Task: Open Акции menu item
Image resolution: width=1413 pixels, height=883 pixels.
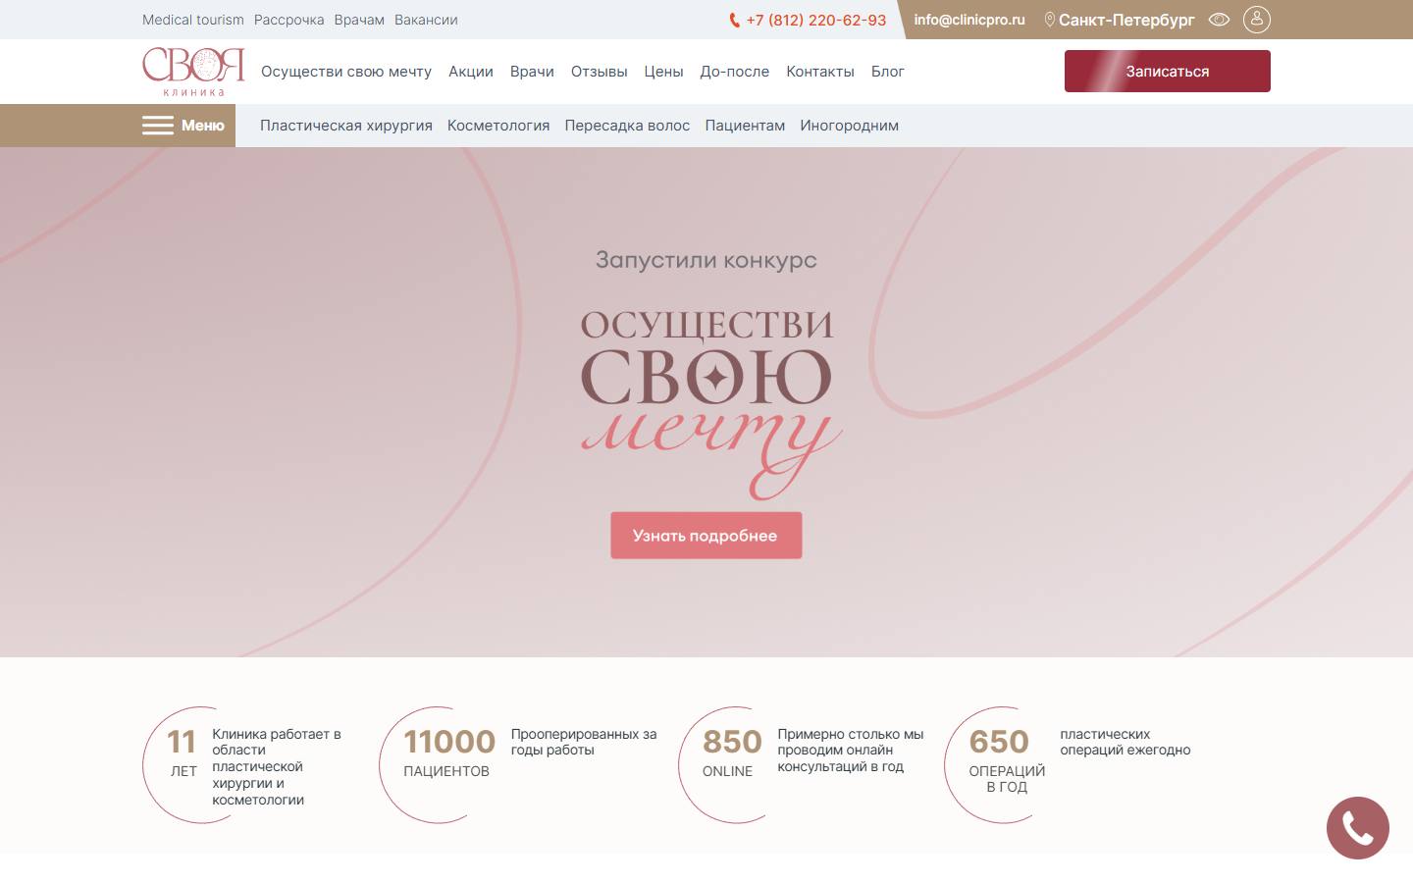Action: [471, 72]
